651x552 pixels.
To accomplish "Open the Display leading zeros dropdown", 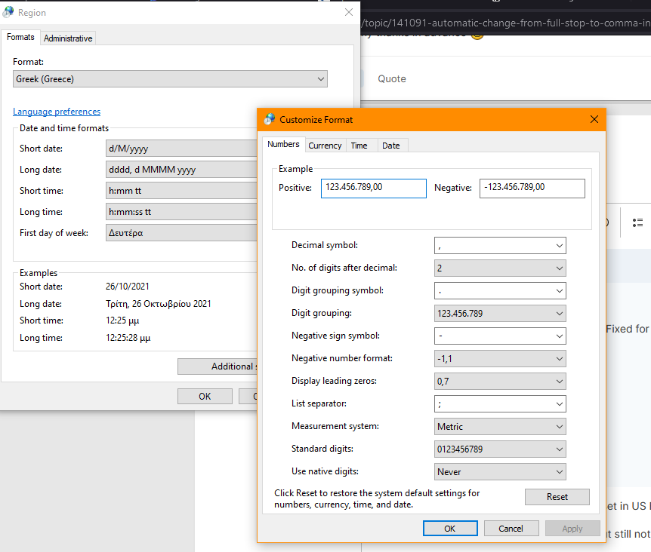I will pyautogui.click(x=500, y=381).
